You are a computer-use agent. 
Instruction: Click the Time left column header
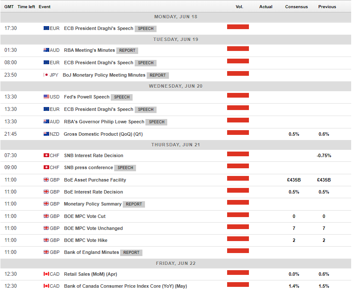(26, 7)
